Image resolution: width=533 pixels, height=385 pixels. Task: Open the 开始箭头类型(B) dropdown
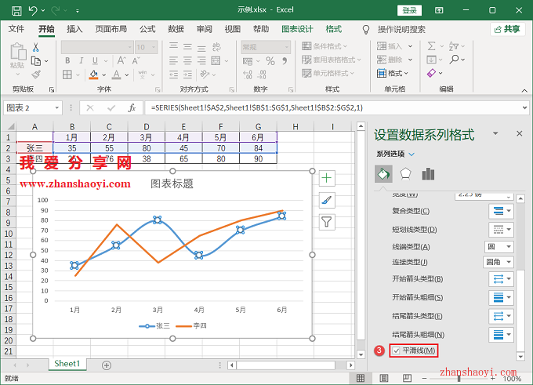pyautogui.click(x=502, y=279)
